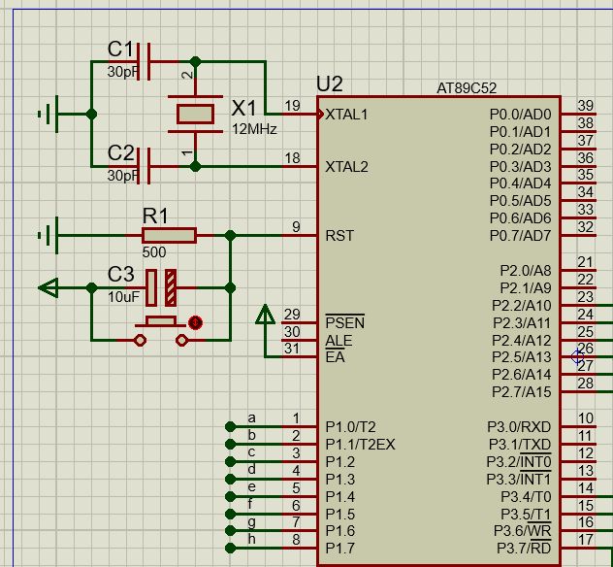Click wire terminal labeled a

[x=231, y=426]
